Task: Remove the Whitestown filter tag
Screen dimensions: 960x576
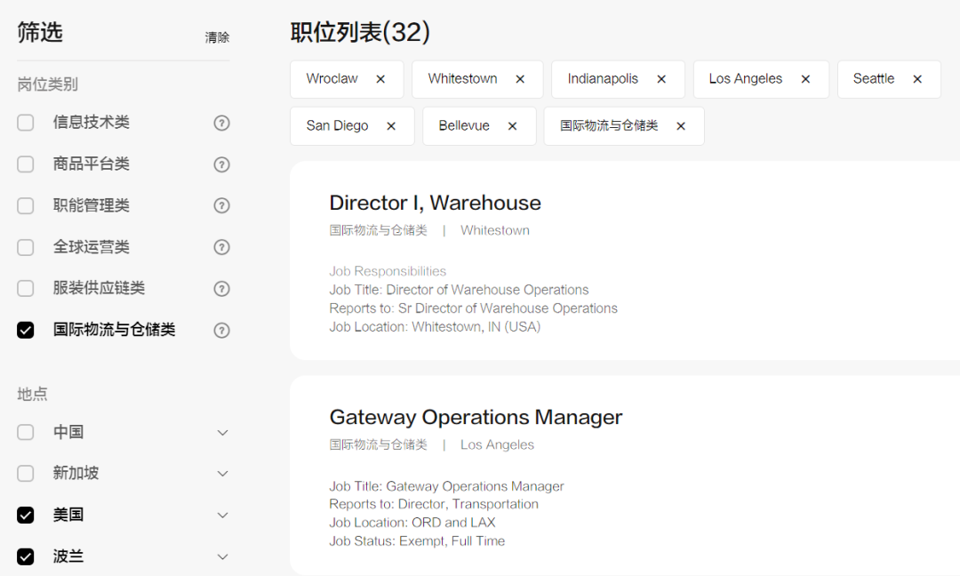Action: point(520,79)
